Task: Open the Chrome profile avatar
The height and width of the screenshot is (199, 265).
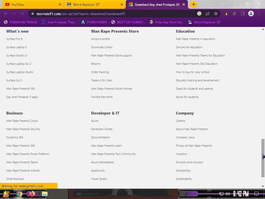Action: pyautogui.click(x=251, y=13)
